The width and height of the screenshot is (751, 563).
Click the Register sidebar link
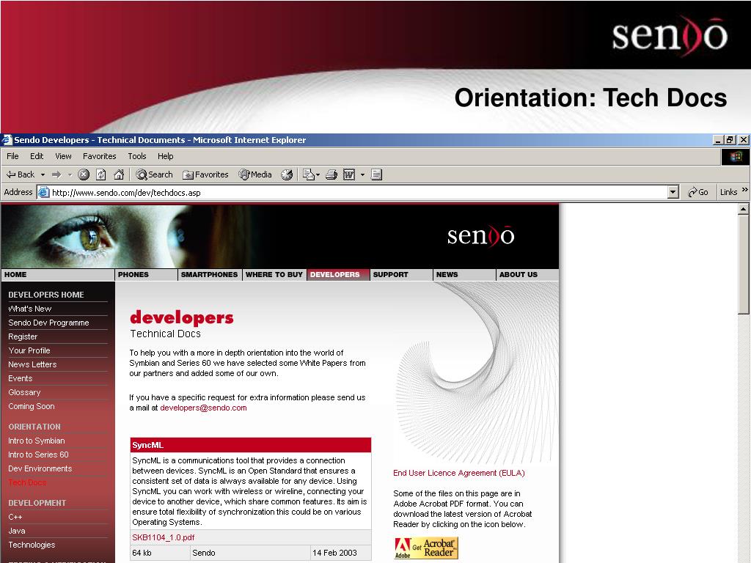click(x=23, y=336)
